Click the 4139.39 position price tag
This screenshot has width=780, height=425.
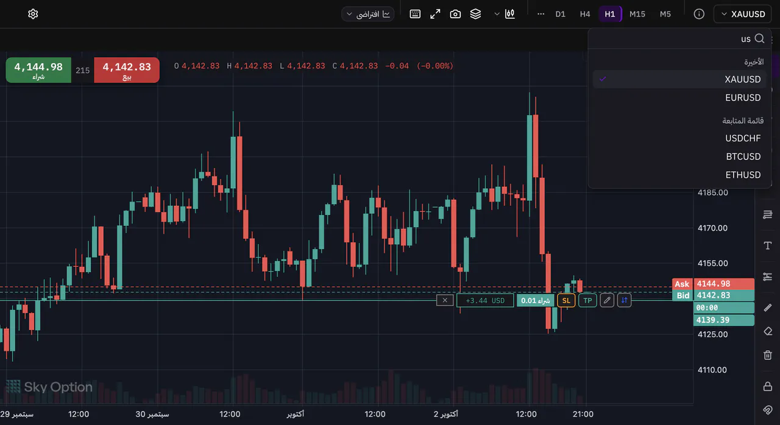tap(724, 320)
